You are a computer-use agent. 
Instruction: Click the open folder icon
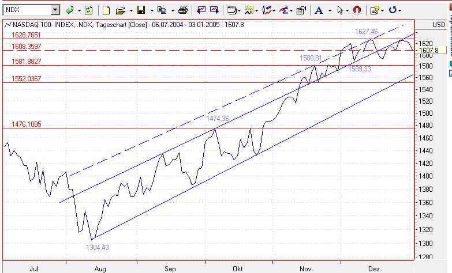click(x=121, y=10)
